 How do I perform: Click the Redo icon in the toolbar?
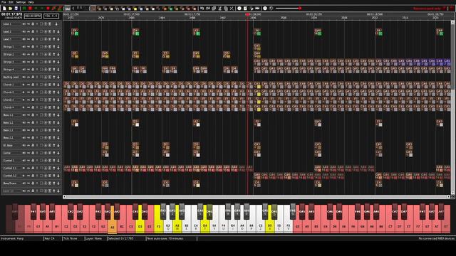click(207, 9)
